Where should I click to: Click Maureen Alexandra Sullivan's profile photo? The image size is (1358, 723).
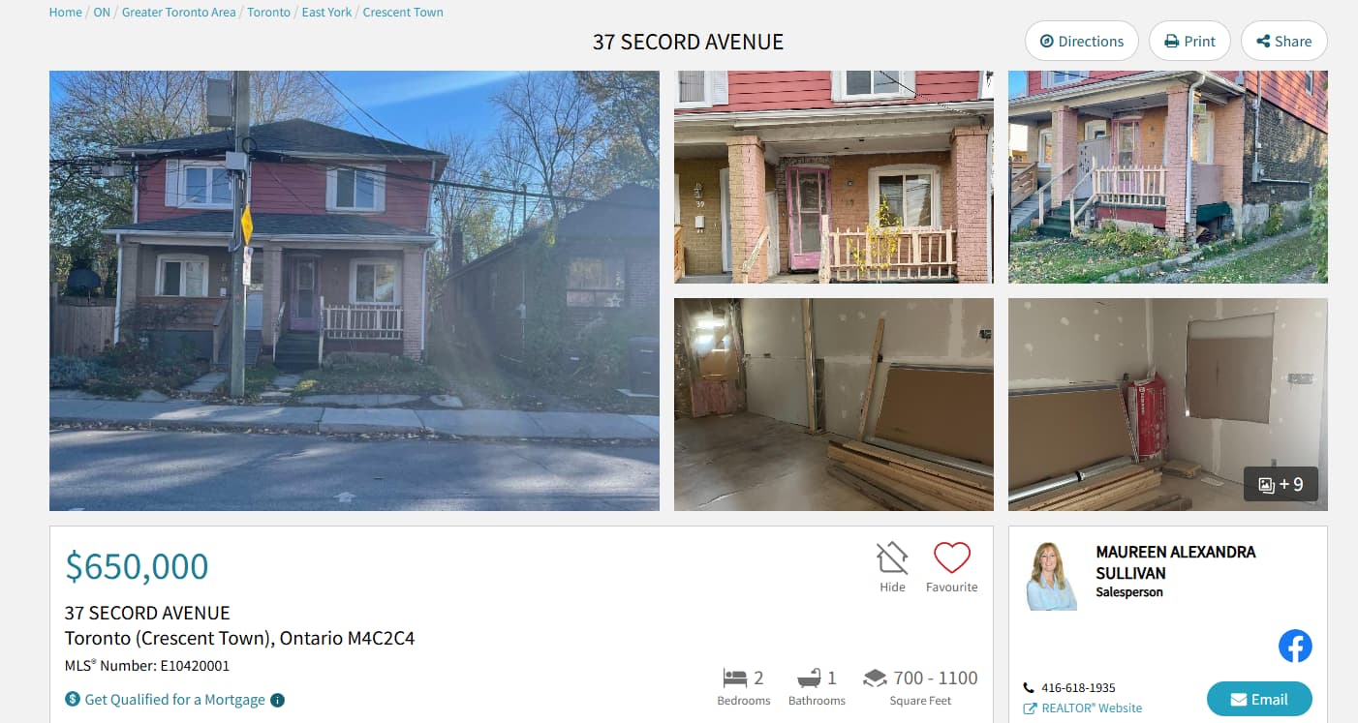click(1052, 576)
